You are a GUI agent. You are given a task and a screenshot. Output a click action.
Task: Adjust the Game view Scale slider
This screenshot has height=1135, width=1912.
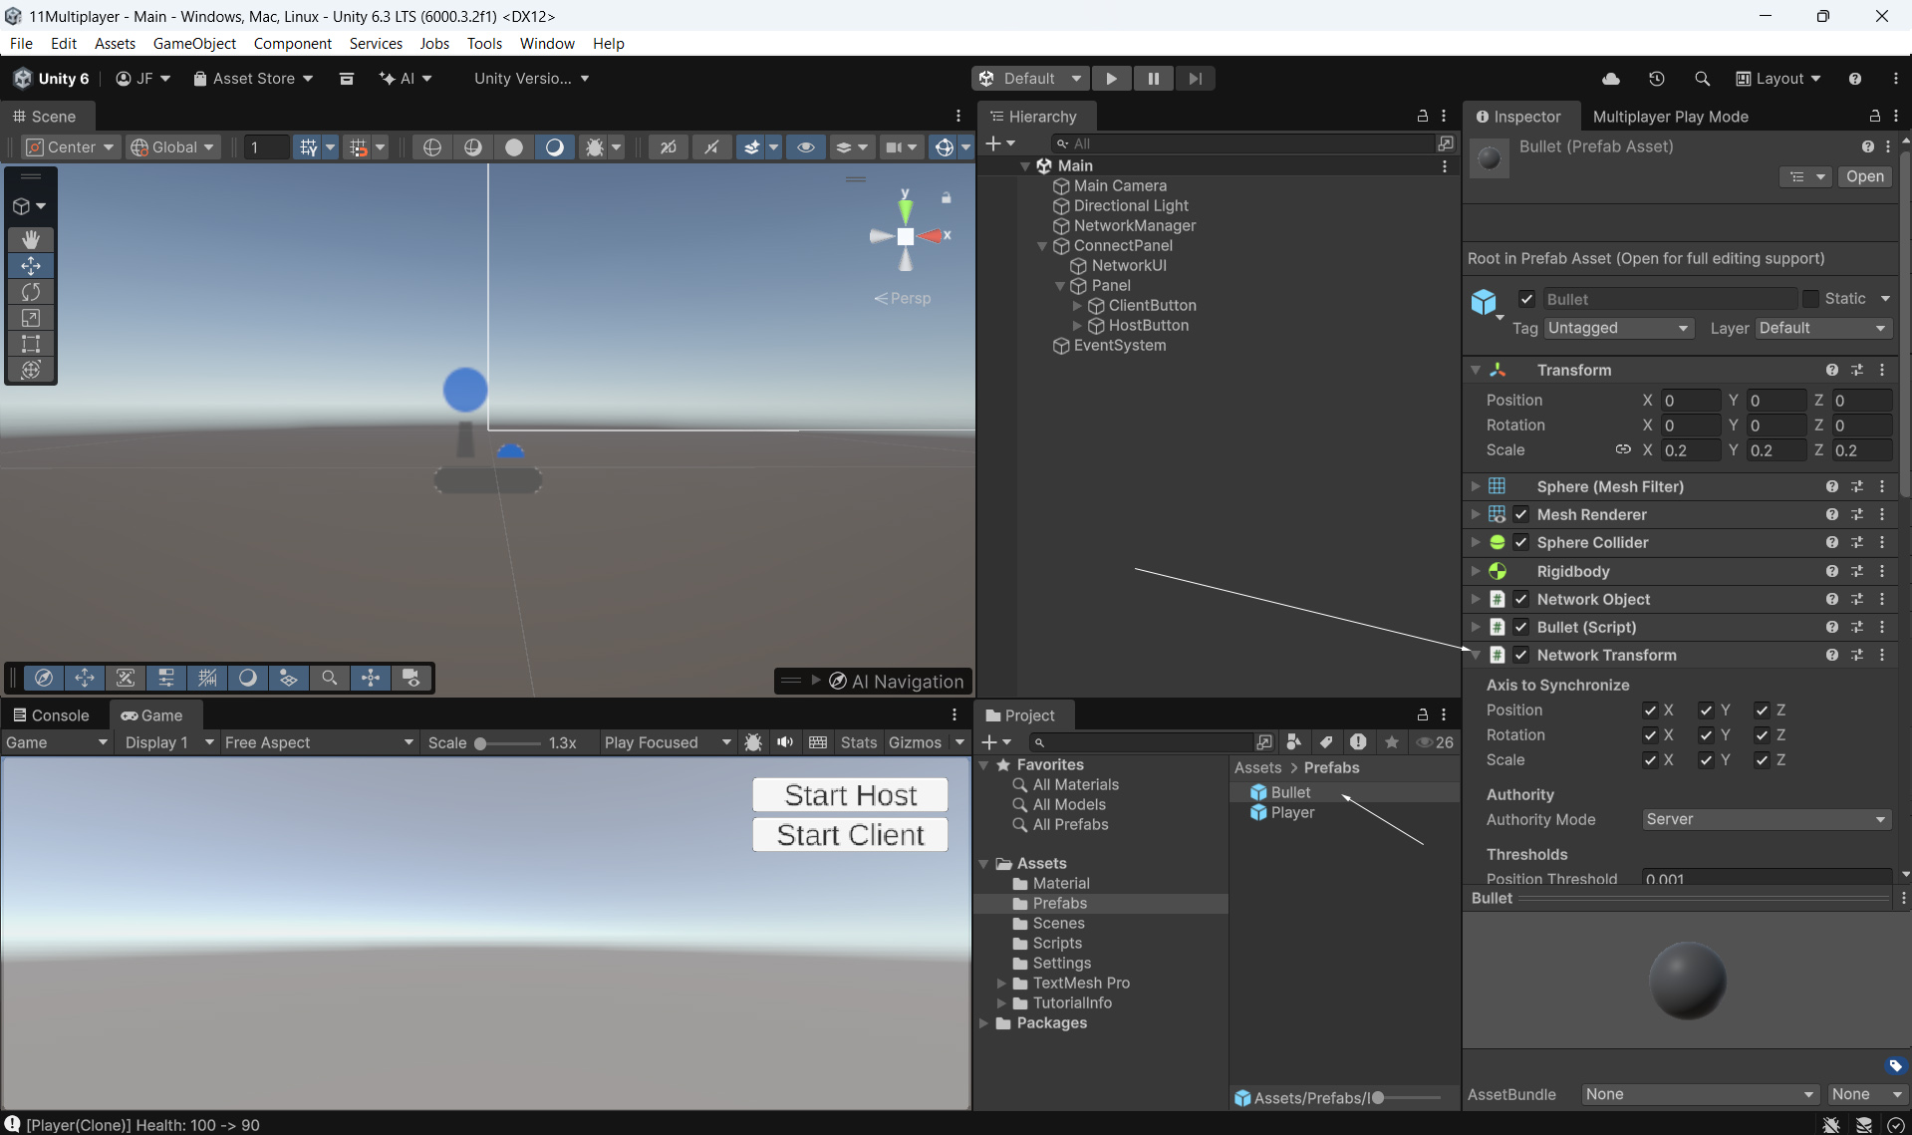[x=480, y=743]
